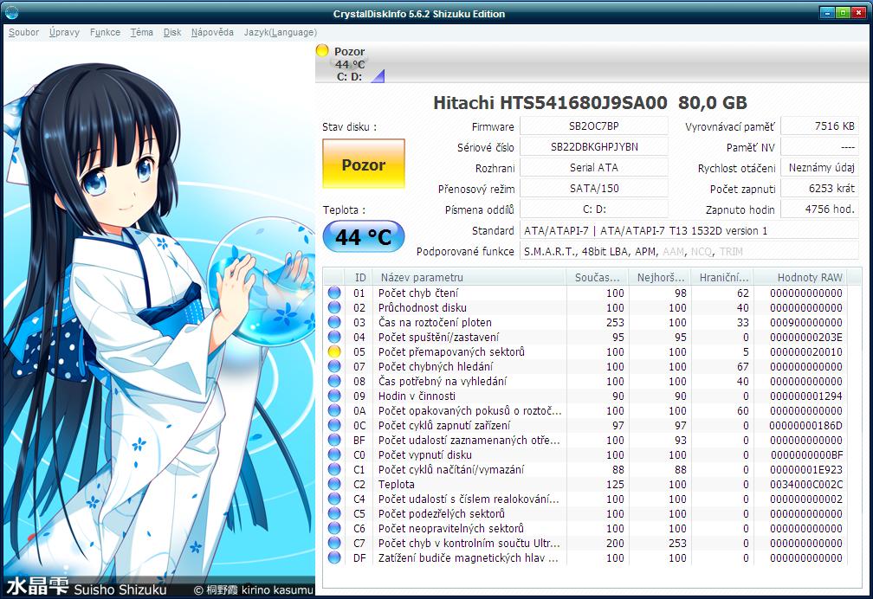Click status icon for row C4

[334, 499]
